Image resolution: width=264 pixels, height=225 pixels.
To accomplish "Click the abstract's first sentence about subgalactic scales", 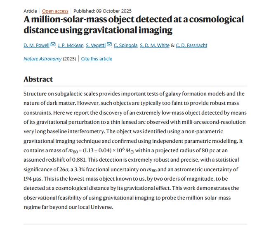I will 124,94.
